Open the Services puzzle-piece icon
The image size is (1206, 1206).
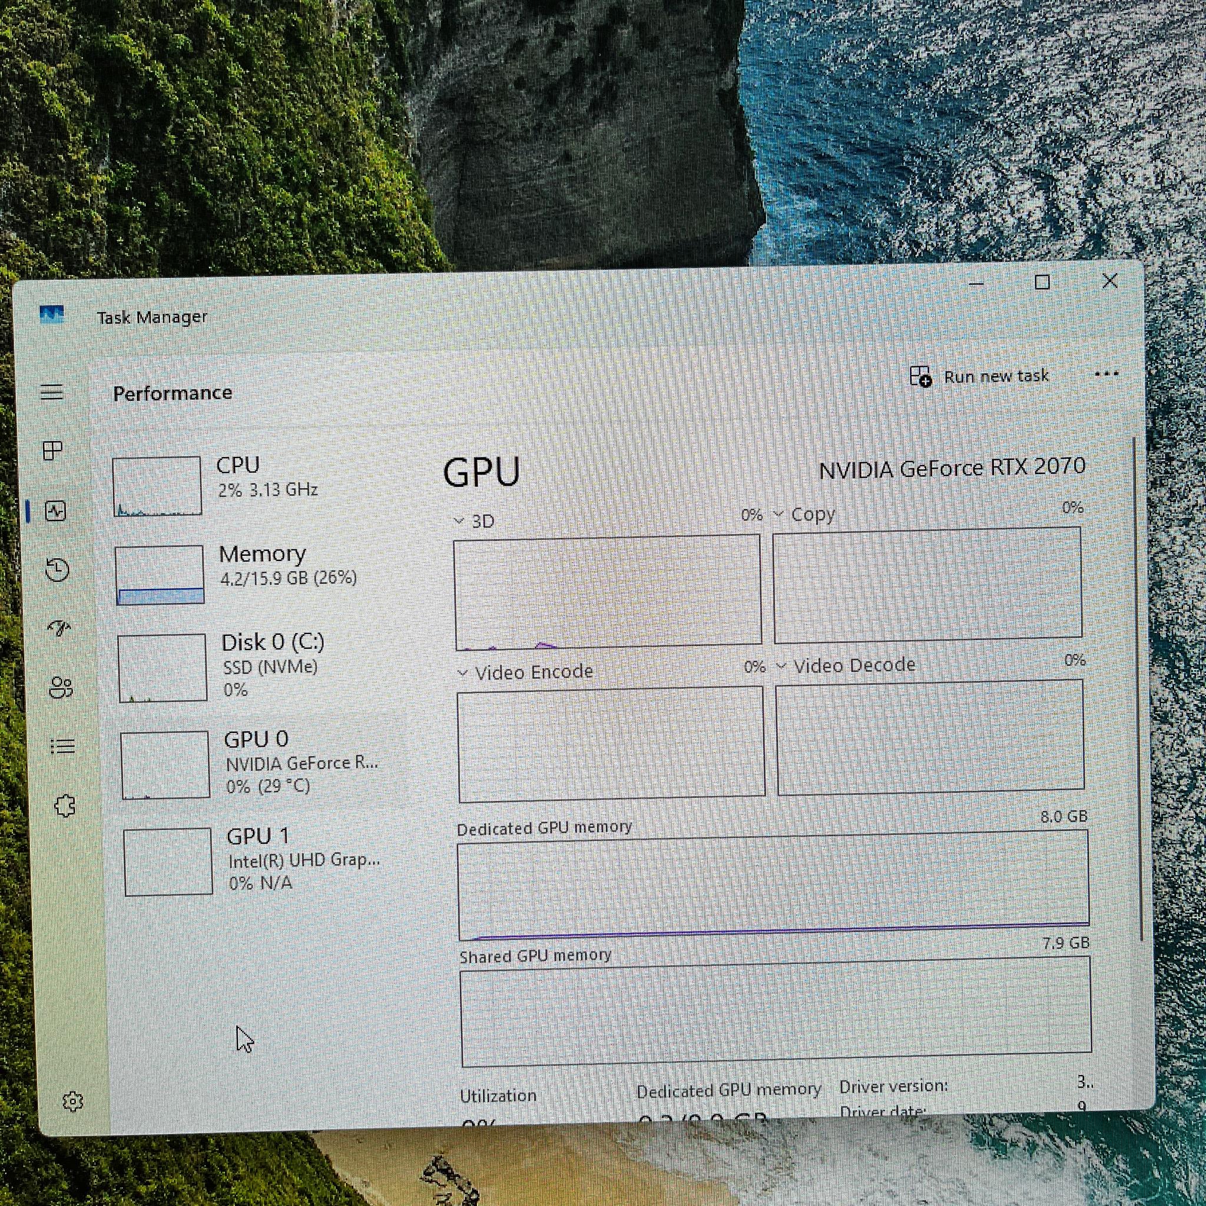coord(65,805)
